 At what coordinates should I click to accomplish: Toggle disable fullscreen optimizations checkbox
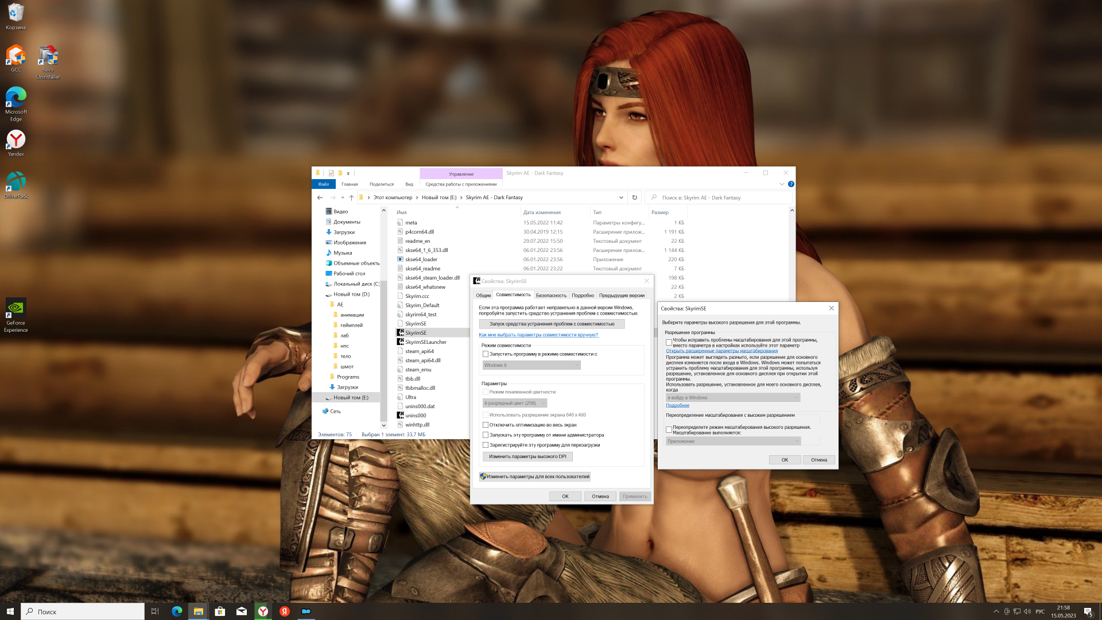[x=486, y=425]
